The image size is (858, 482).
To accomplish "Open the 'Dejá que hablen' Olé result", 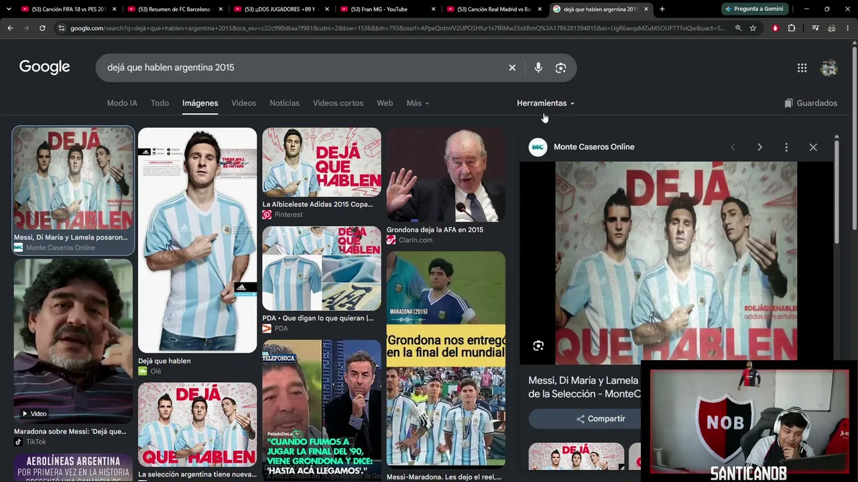I will [164, 361].
